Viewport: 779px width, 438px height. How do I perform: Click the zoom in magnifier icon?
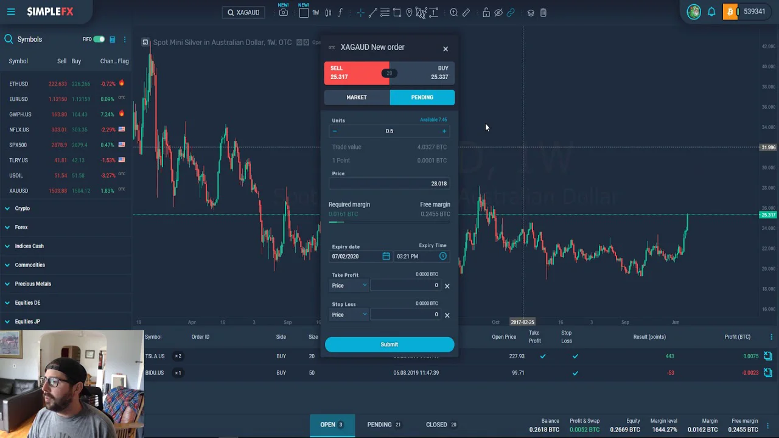click(454, 13)
